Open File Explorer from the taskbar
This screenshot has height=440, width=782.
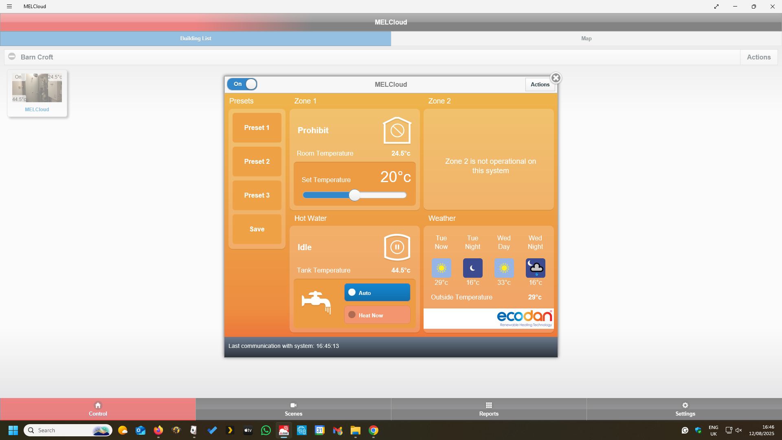(356, 430)
